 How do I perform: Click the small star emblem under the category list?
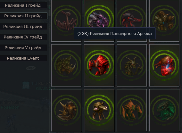pos(31,68)
